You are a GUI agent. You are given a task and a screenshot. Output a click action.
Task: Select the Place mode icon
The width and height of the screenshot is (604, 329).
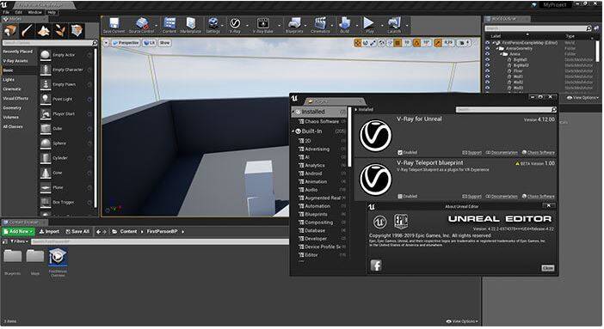tap(10, 30)
